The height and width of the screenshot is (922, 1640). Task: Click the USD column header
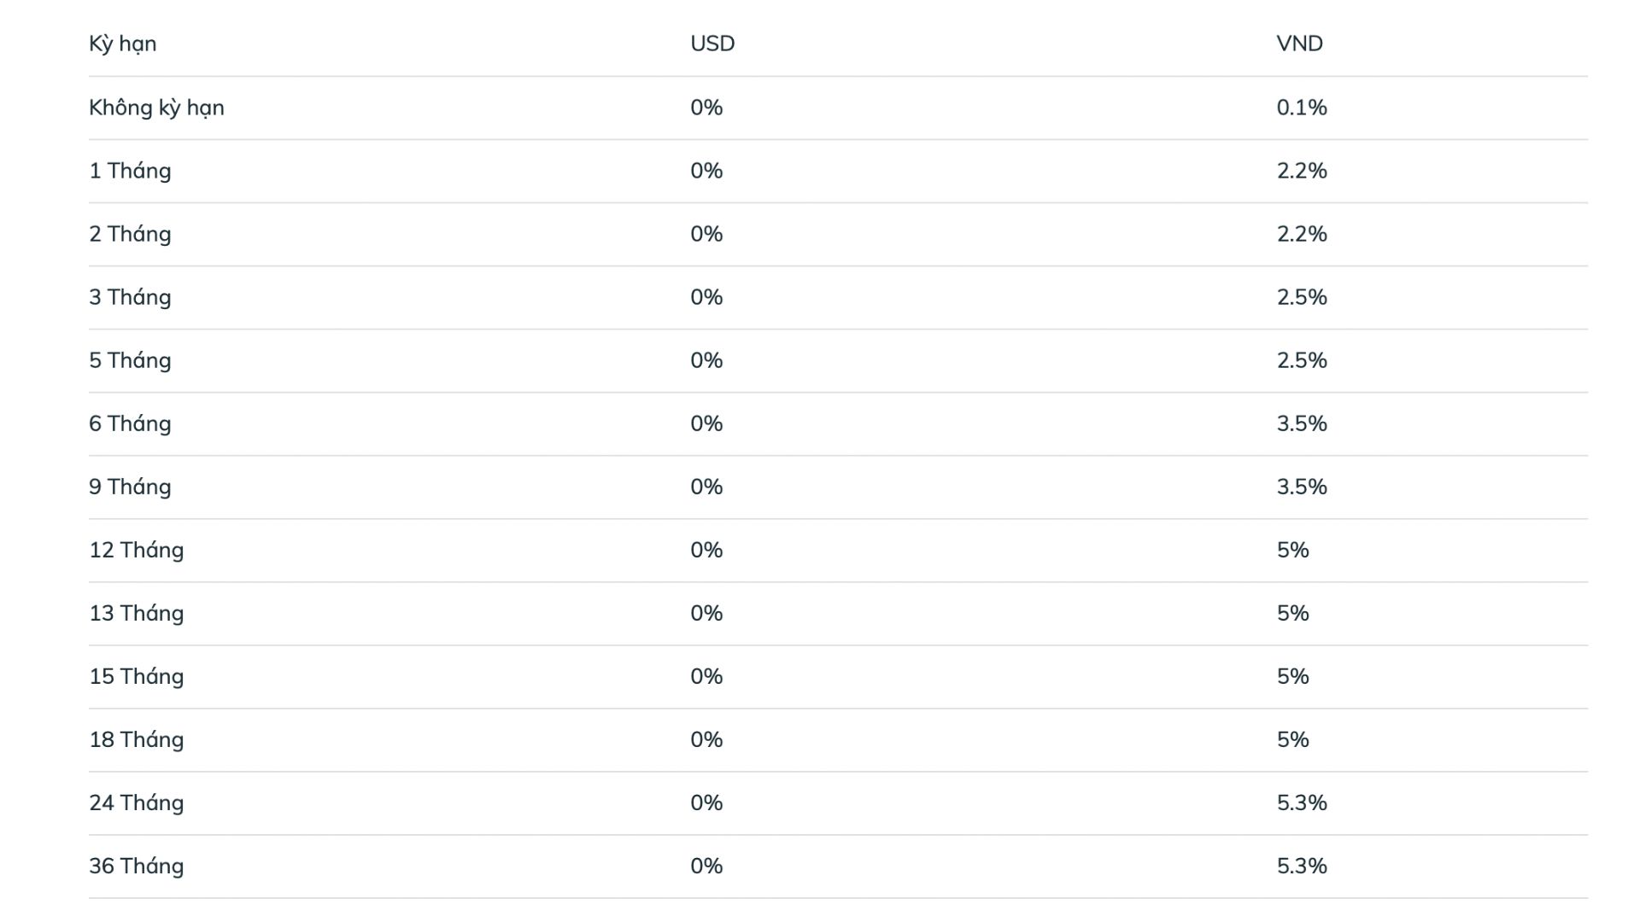pyautogui.click(x=712, y=44)
